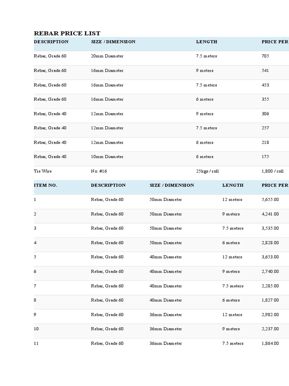Select Rebar, Grade 60 in the 453 row
289x386 pixels.
(x=50, y=85)
